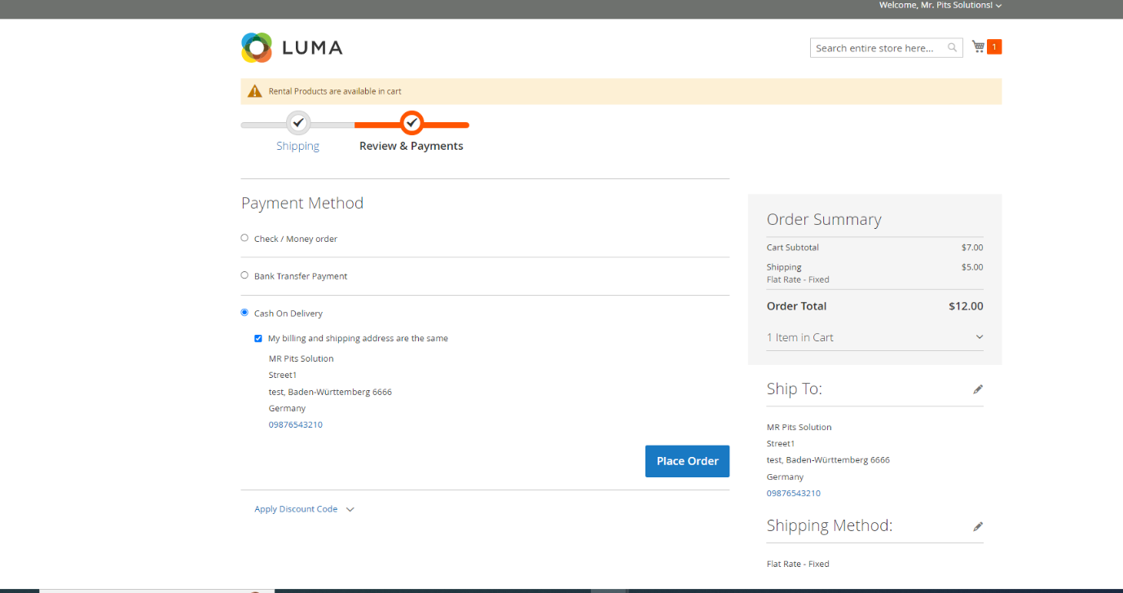Click the Shipping step checkmark circle
The image size is (1123, 593).
298,123
